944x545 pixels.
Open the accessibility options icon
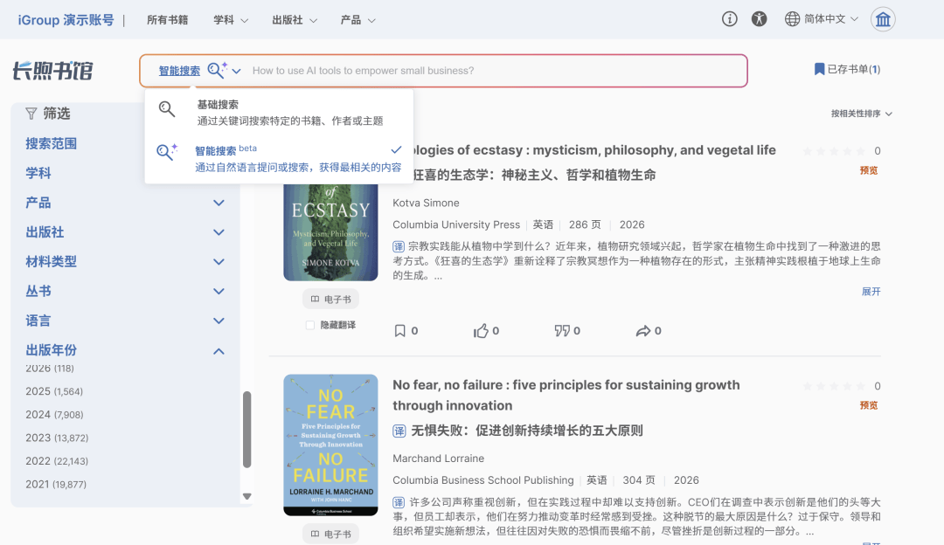tap(760, 19)
